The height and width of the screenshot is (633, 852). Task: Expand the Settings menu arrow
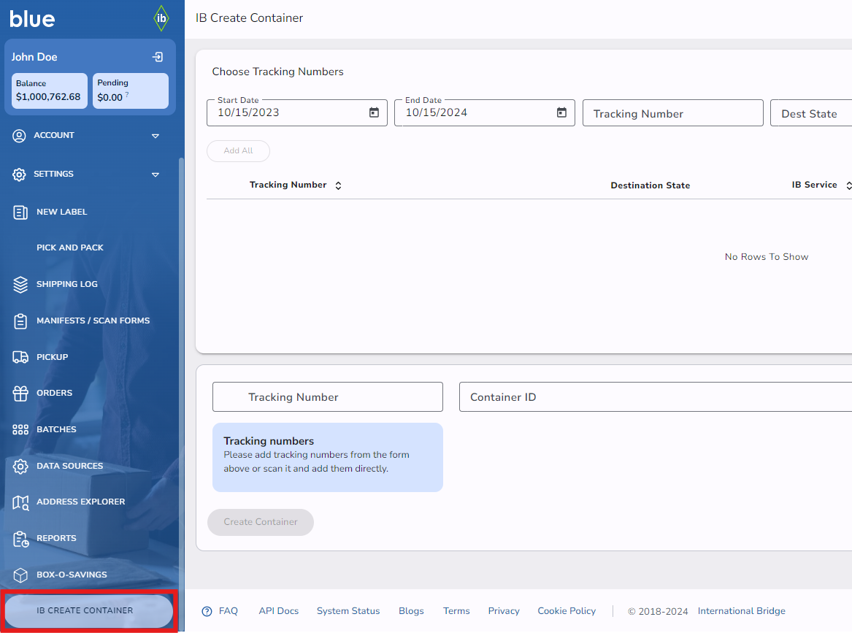(155, 174)
